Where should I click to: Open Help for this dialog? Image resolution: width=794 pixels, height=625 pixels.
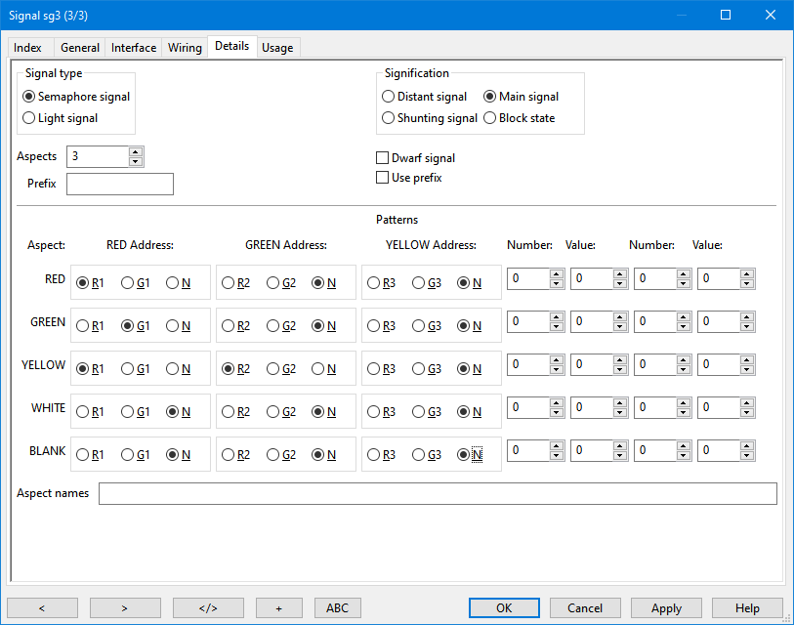coord(747,607)
